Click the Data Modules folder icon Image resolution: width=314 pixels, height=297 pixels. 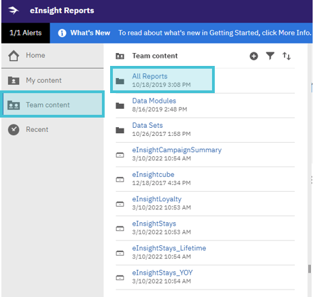click(120, 105)
